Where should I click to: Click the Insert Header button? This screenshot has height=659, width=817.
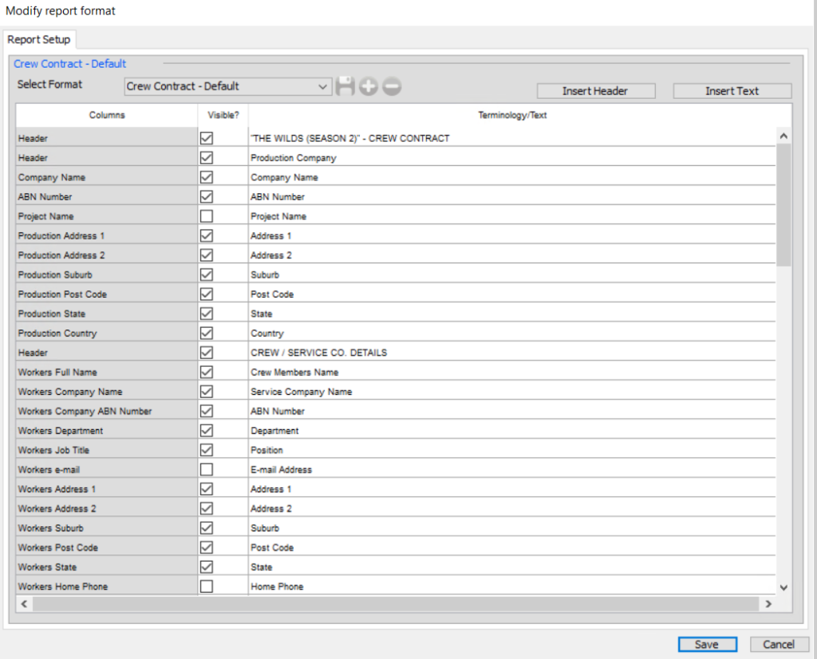[x=595, y=90]
